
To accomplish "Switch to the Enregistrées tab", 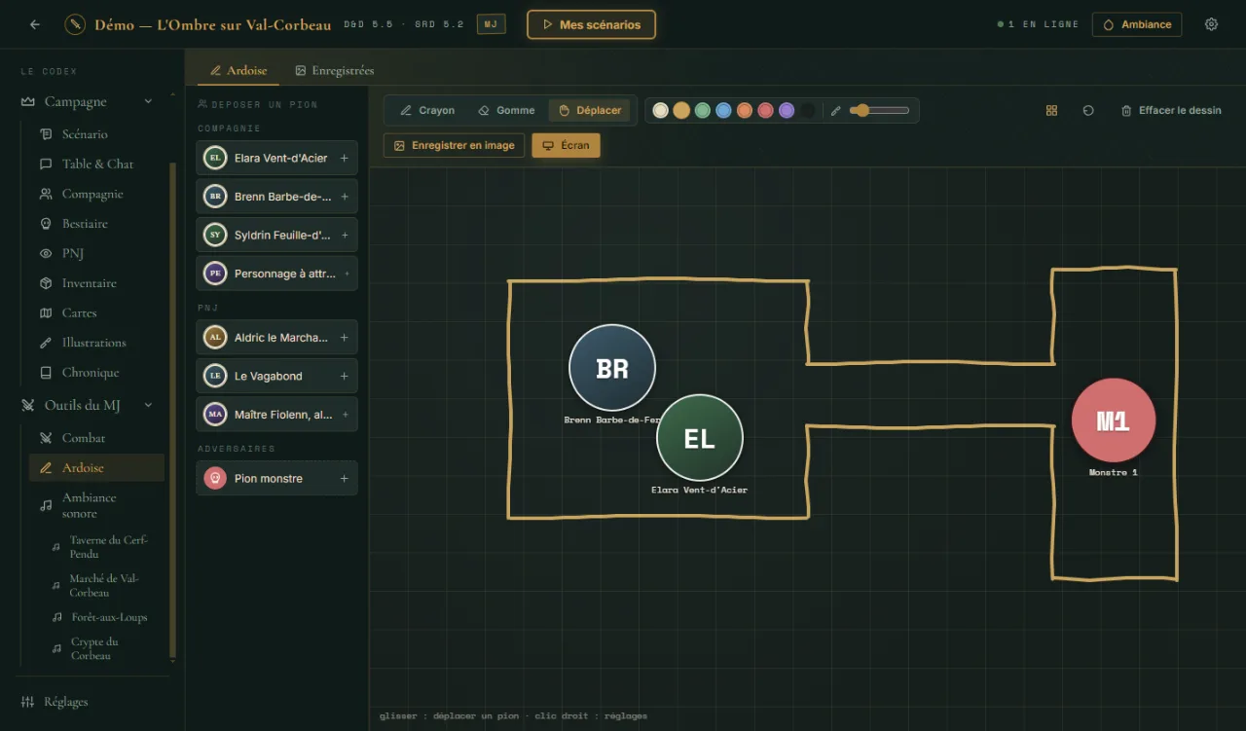I will click(x=335, y=71).
